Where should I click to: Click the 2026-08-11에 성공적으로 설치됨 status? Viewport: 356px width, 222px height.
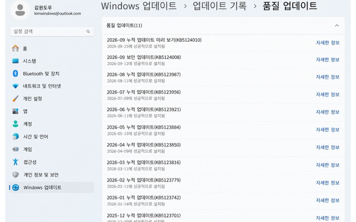coord(136,81)
